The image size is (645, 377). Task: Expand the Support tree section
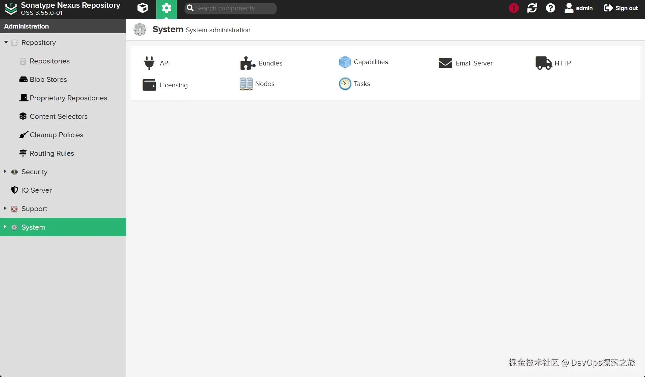[x=5, y=208]
